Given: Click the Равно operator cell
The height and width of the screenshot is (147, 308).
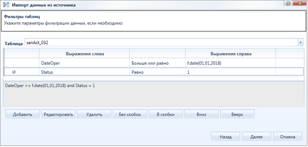Looking at the screenshot, I should [x=157, y=72].
